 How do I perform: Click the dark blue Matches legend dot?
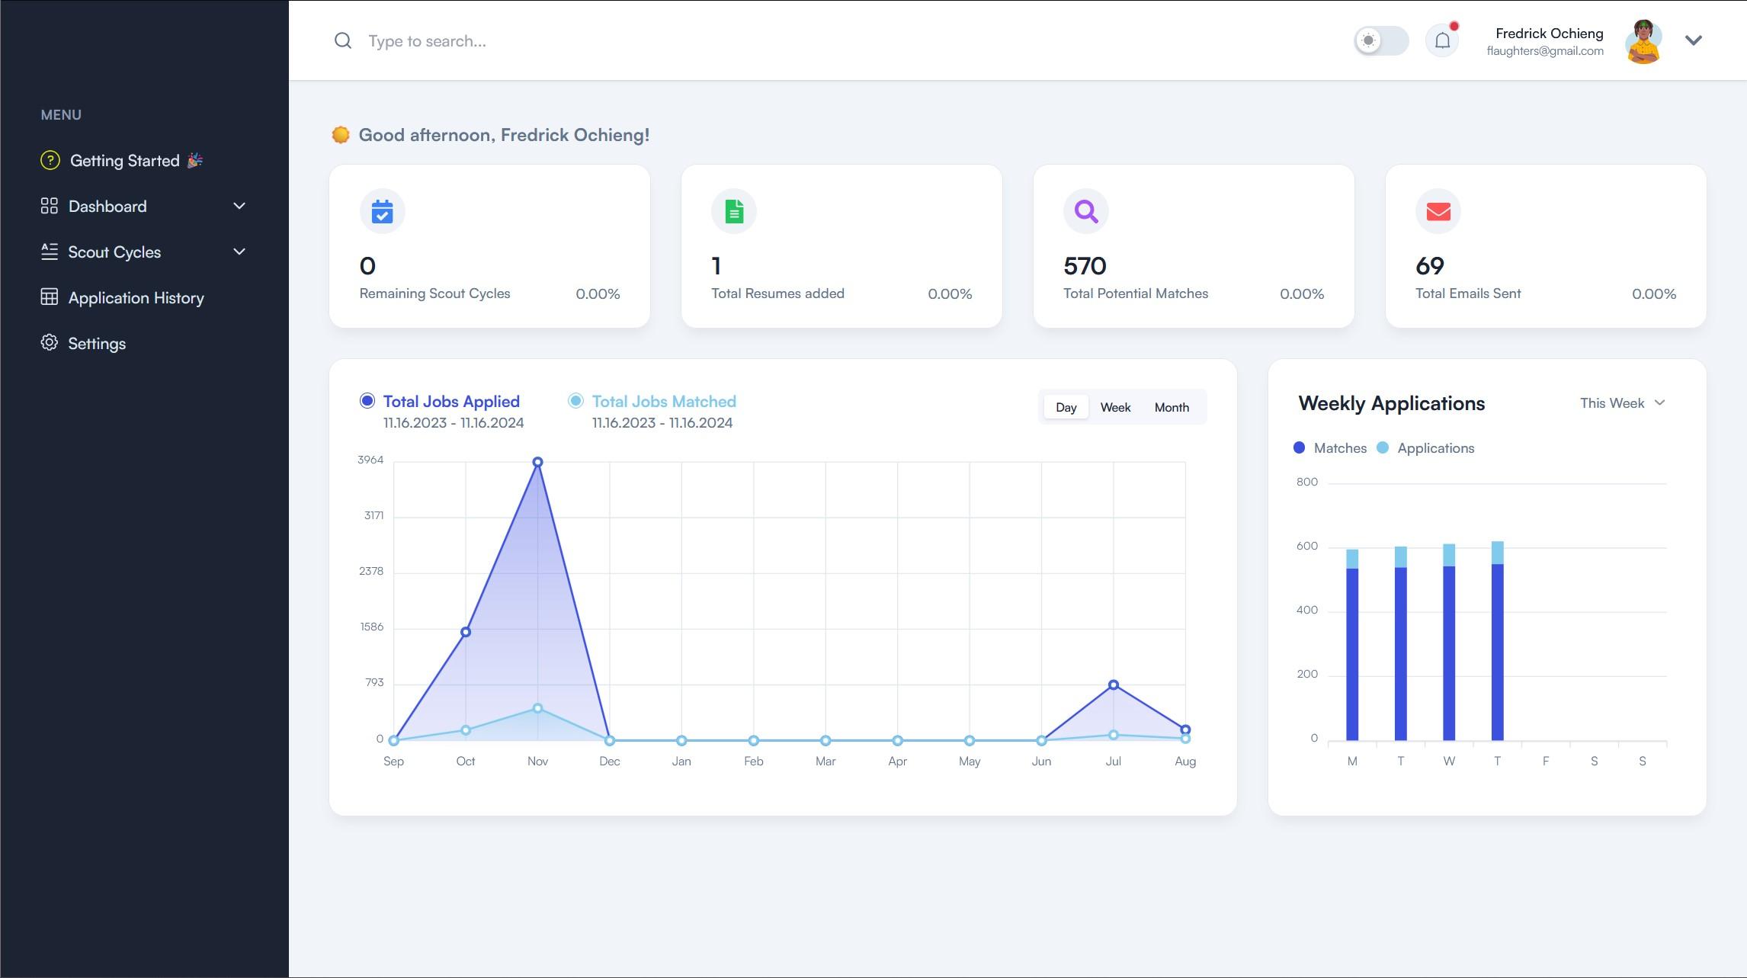(x=1300, y=447)
